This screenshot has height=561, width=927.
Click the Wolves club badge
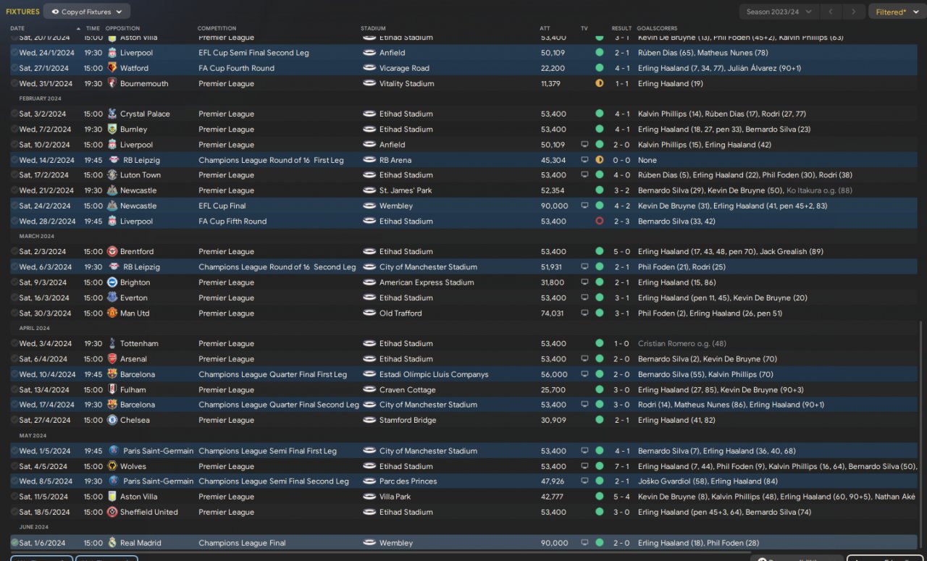[x=112, y=466]
